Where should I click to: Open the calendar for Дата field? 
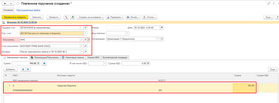(162, 28)
